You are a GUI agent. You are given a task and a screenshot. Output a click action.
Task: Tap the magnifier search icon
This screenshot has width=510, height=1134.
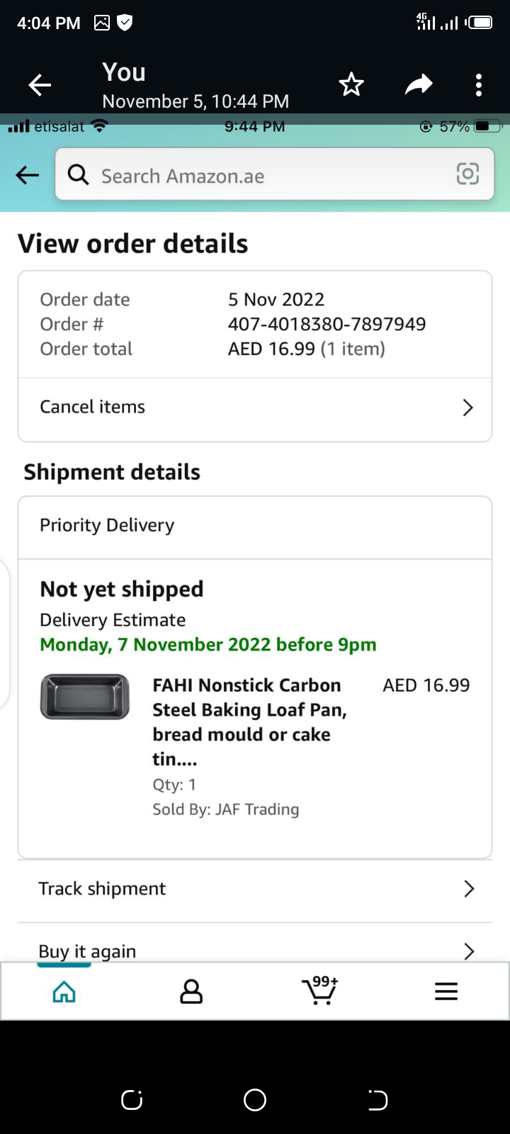pyautogui.click(x=79, y=175)
